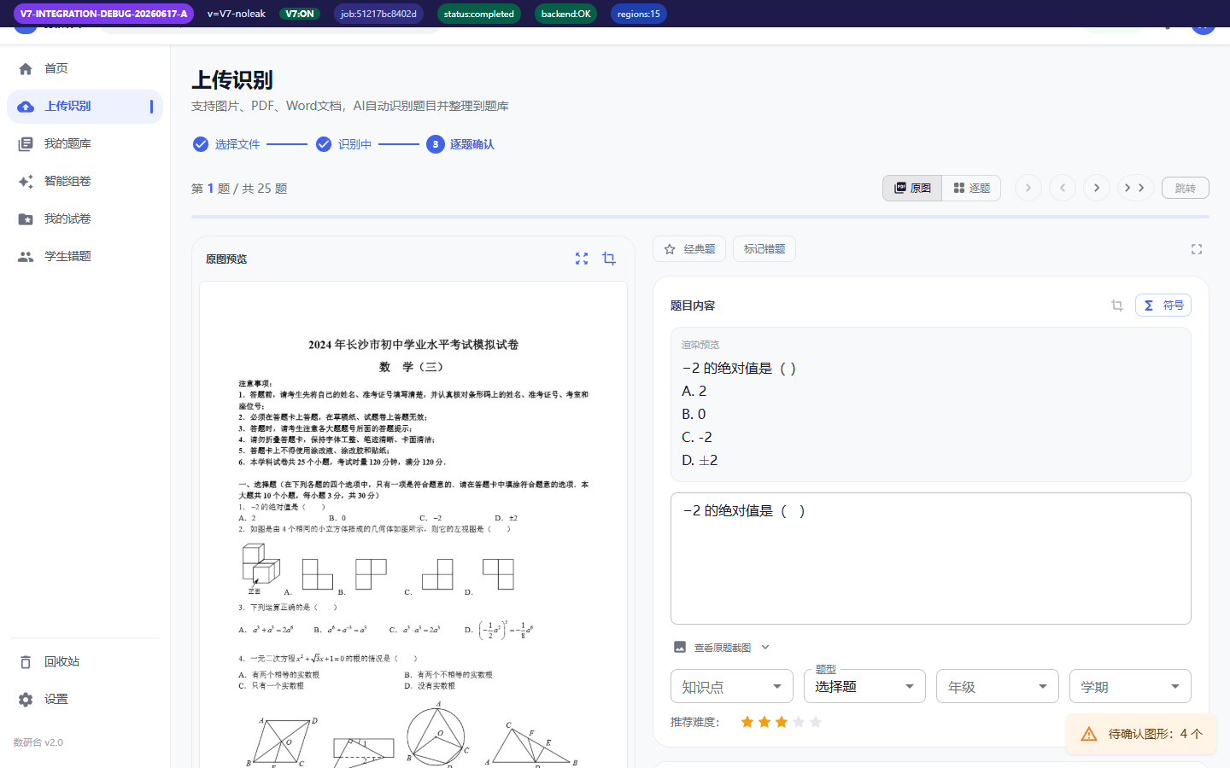1230x768 pixels.
Task: Click the first grey navigation arrow
Action: click(x=1028, y=188)
